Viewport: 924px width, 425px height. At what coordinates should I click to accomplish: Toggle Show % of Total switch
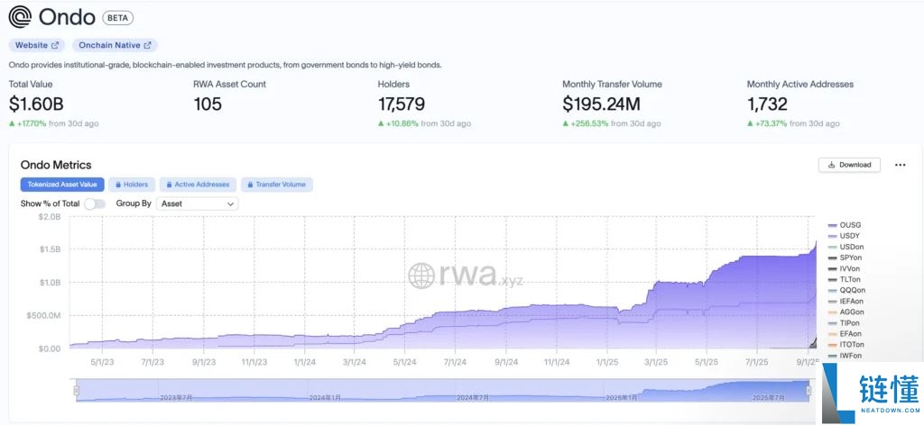pyautogui.click(x=95, y=204)
